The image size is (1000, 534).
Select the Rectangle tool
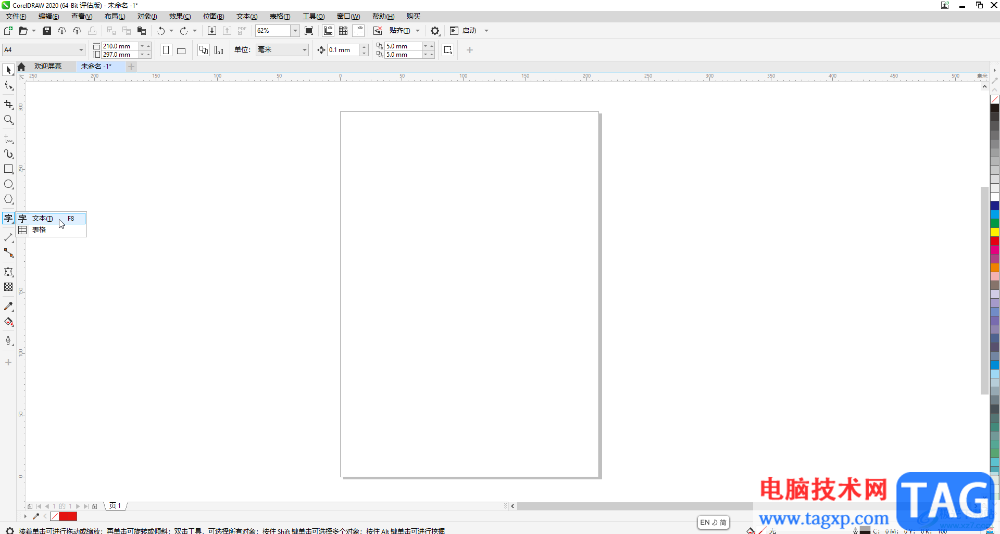click(x=8, y=169)
